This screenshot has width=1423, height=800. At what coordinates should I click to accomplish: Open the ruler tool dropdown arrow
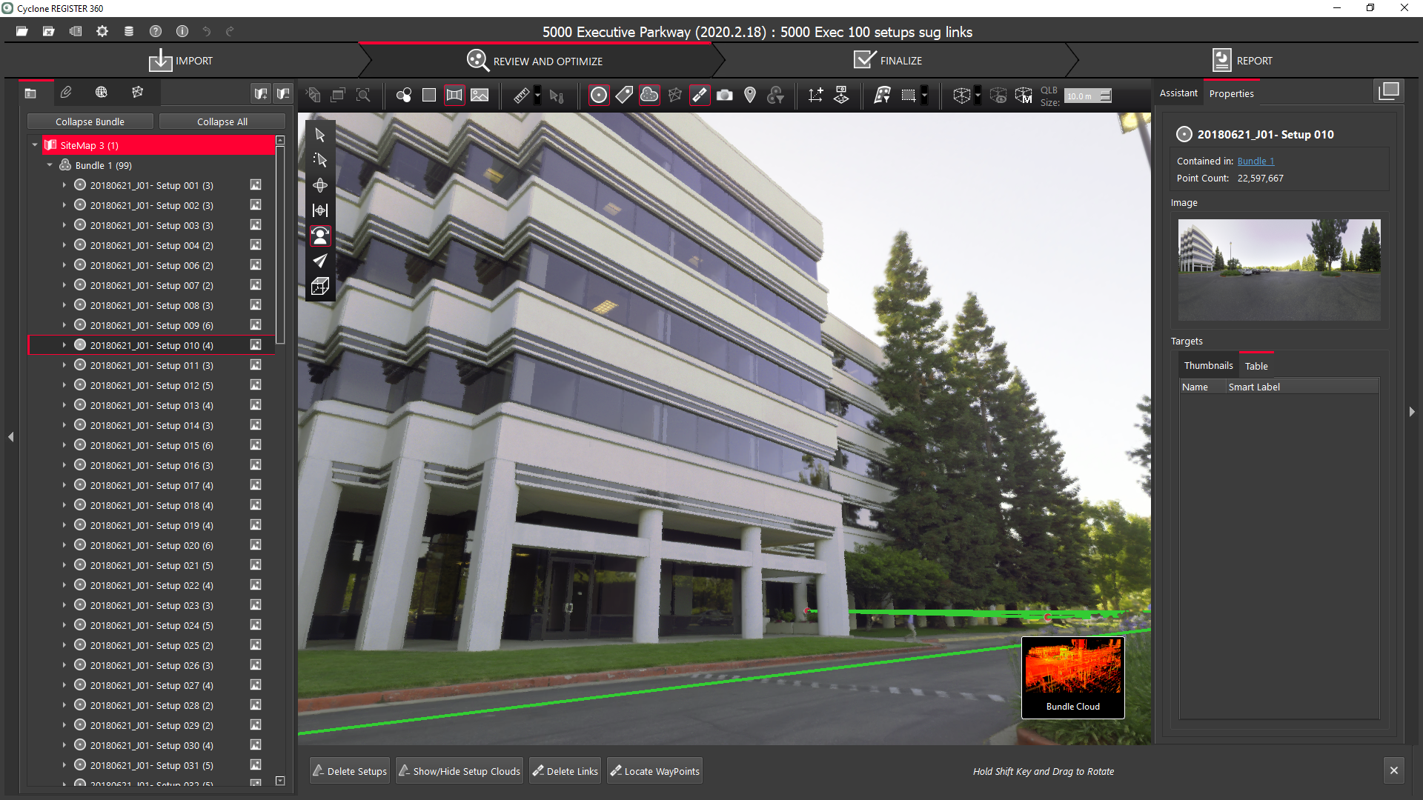click(x=537, y=96)
